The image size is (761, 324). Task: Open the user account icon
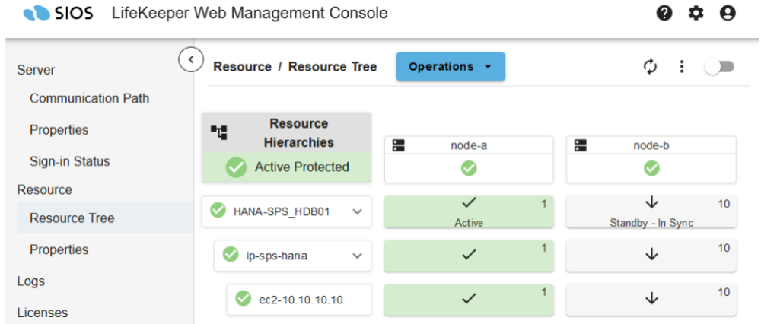click(728, 14)
